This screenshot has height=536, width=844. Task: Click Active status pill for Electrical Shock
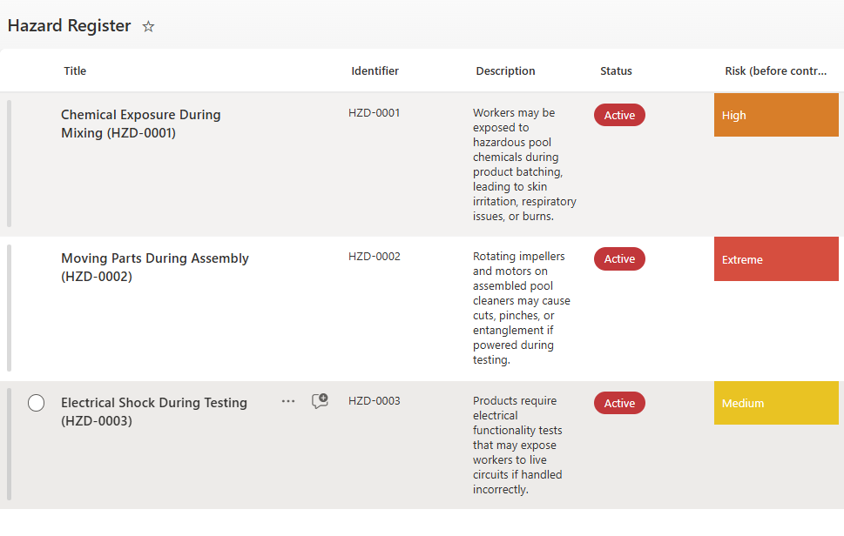coord(619,403)
